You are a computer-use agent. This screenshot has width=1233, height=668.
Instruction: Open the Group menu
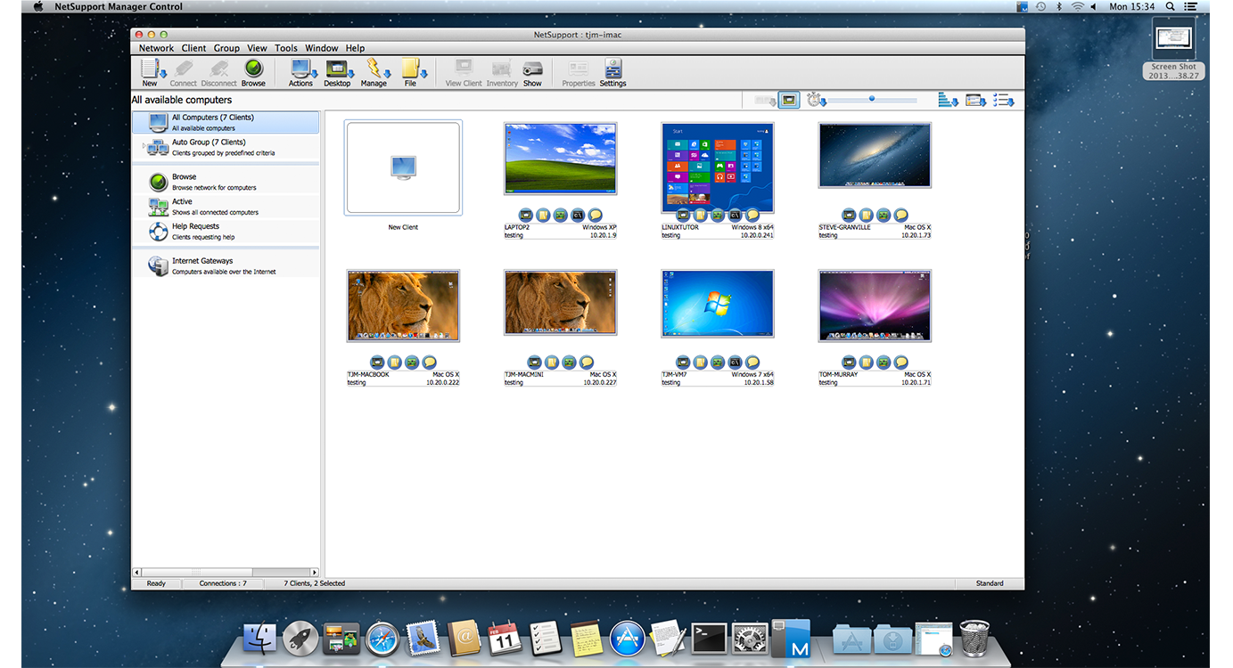click(226, 48)
